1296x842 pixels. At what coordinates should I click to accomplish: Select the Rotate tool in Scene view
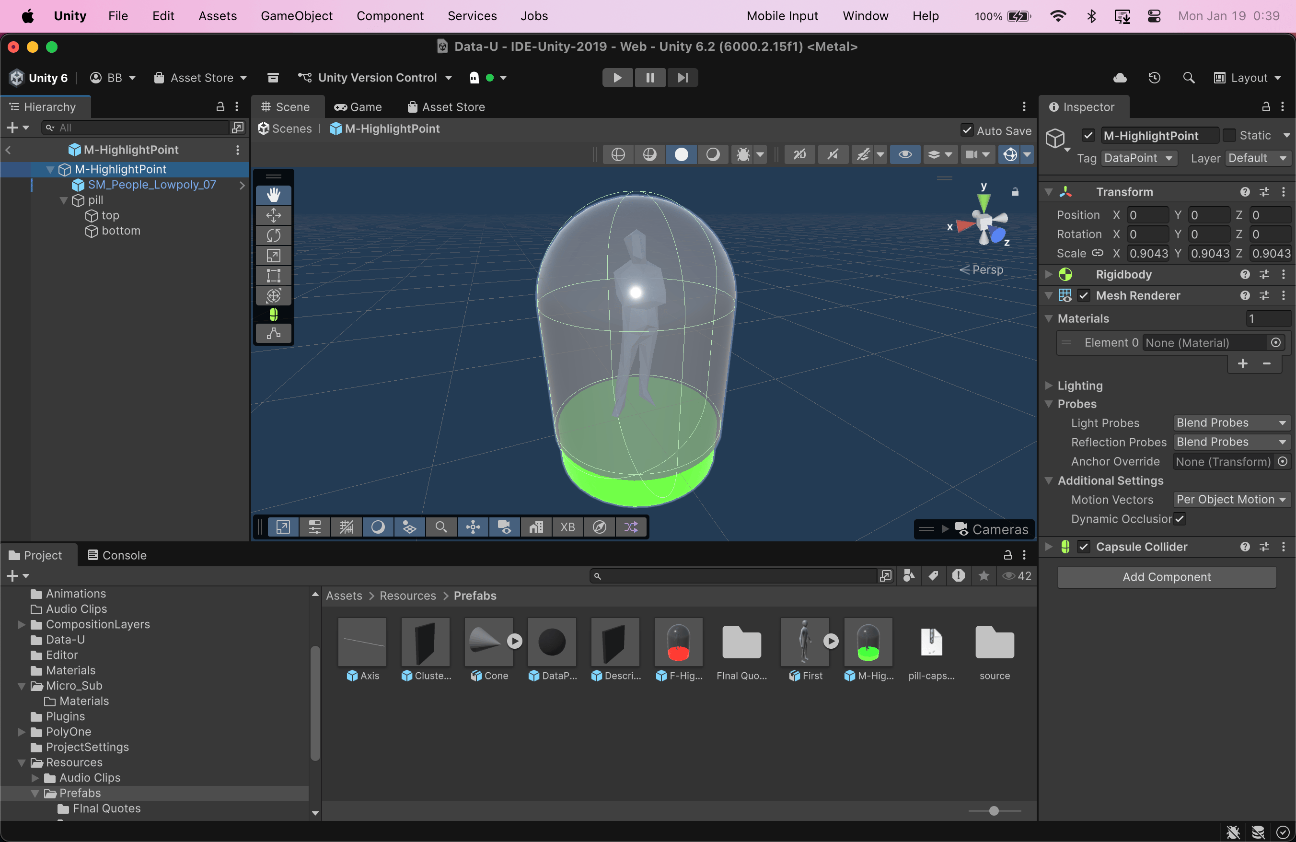(x=273, y=235)
